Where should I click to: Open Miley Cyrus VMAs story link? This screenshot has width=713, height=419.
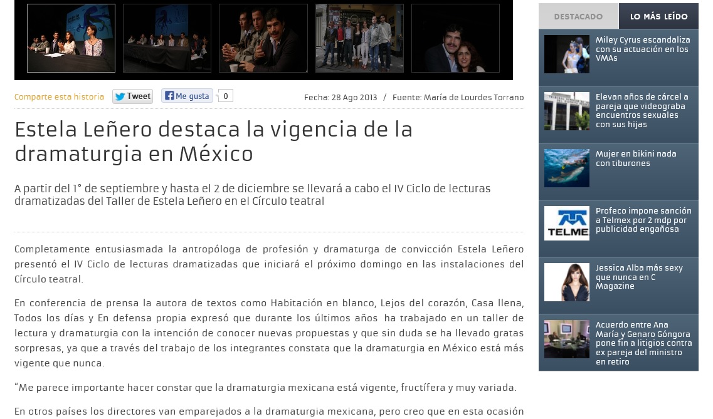click(x=643, y=49)
